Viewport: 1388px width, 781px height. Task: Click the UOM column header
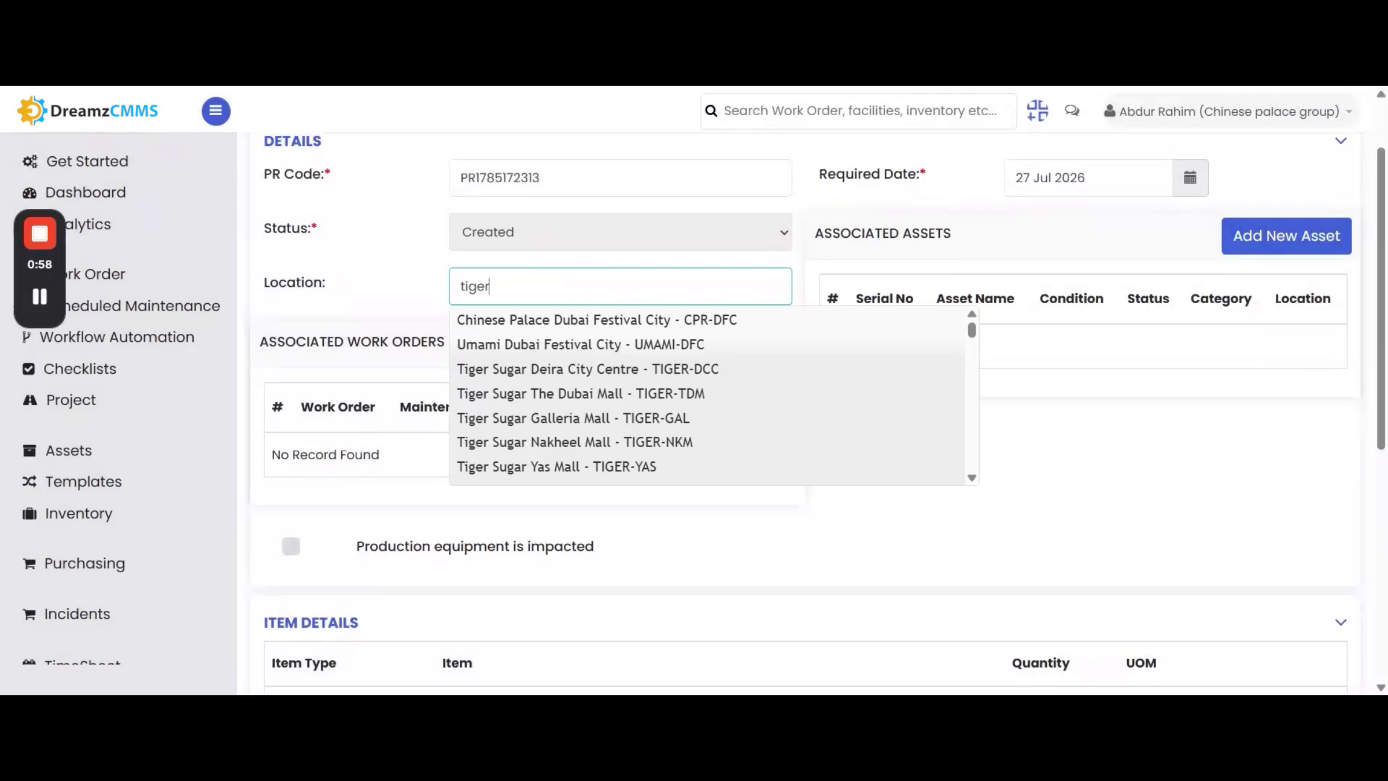click(1141, 663)
